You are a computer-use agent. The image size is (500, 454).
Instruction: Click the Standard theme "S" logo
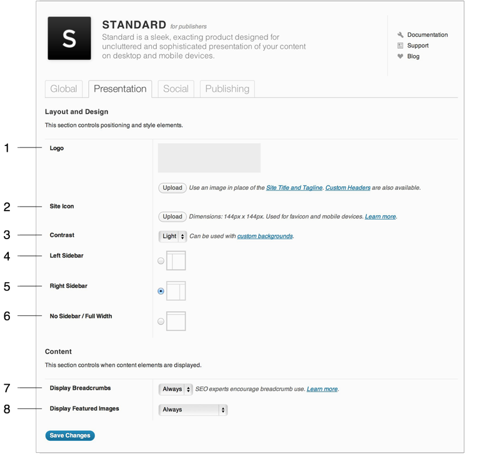(x=69, y=37)
